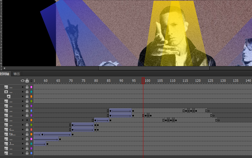Click frame number 140 on the timeline ruler

[248, 81]
